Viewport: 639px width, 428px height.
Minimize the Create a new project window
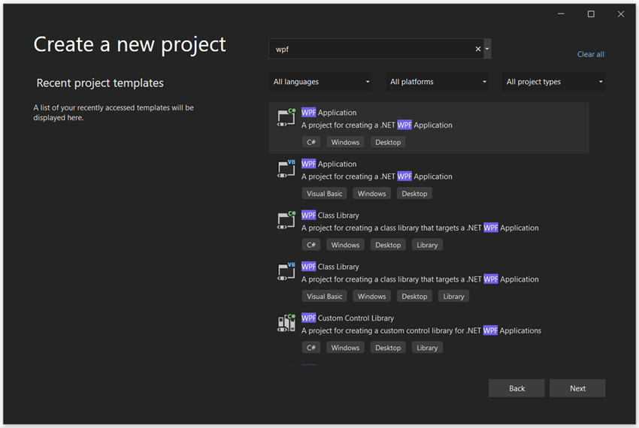pyautogui.click(x=561, y=14)
